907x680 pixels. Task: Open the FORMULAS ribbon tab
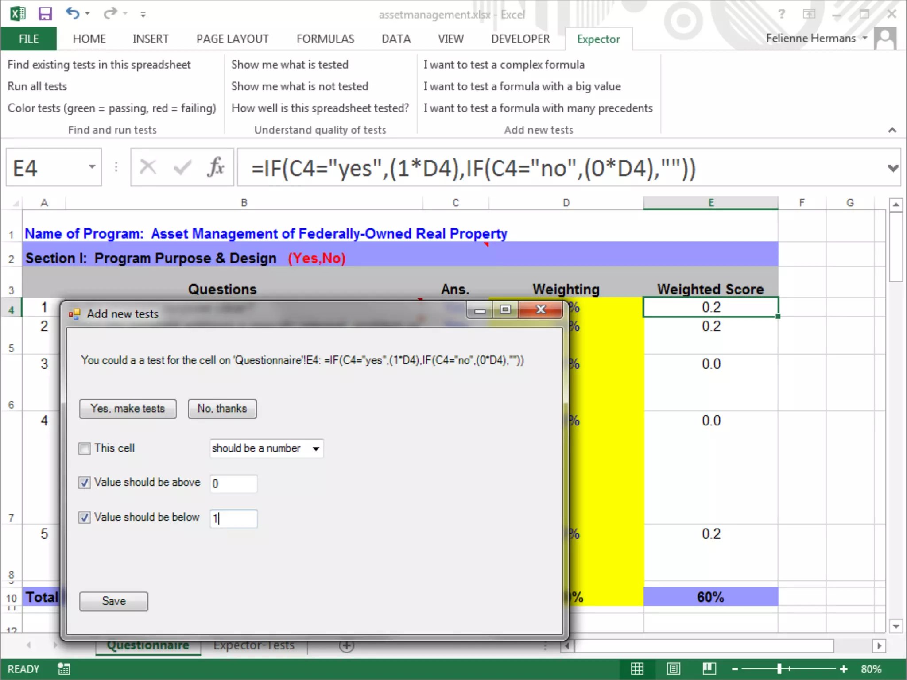coord(325,39)
